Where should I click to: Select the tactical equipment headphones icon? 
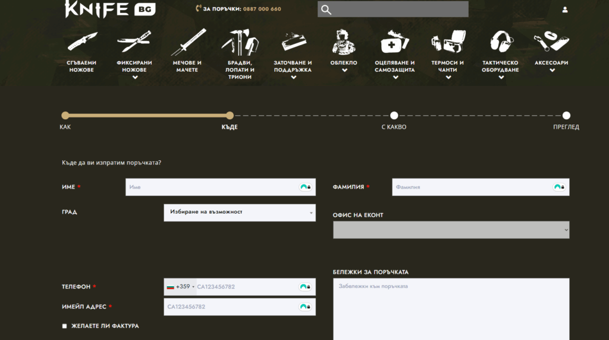click(500, 42)
